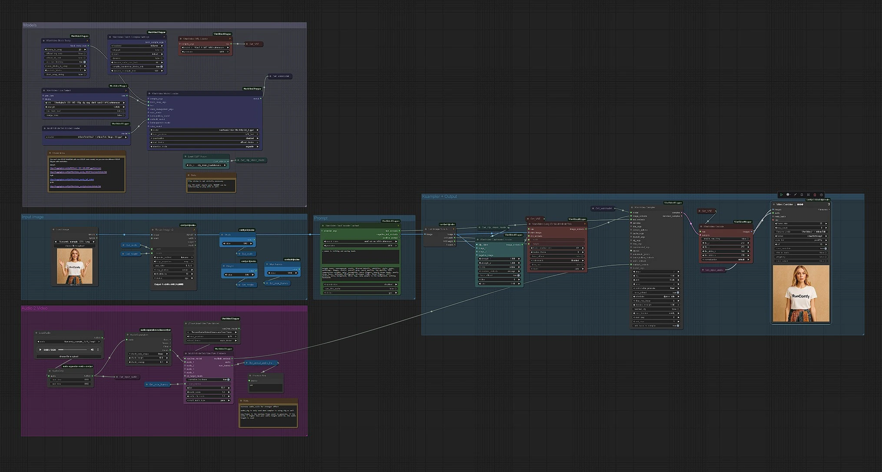This screenshot has height=472, width=882.
Task: Open format dropdown in Video Combine node
Action: (x=801, y=236)
